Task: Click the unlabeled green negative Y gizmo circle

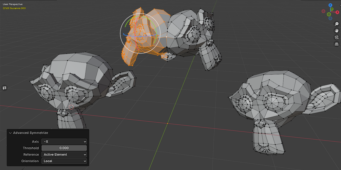Action: [x=329, y=14]
